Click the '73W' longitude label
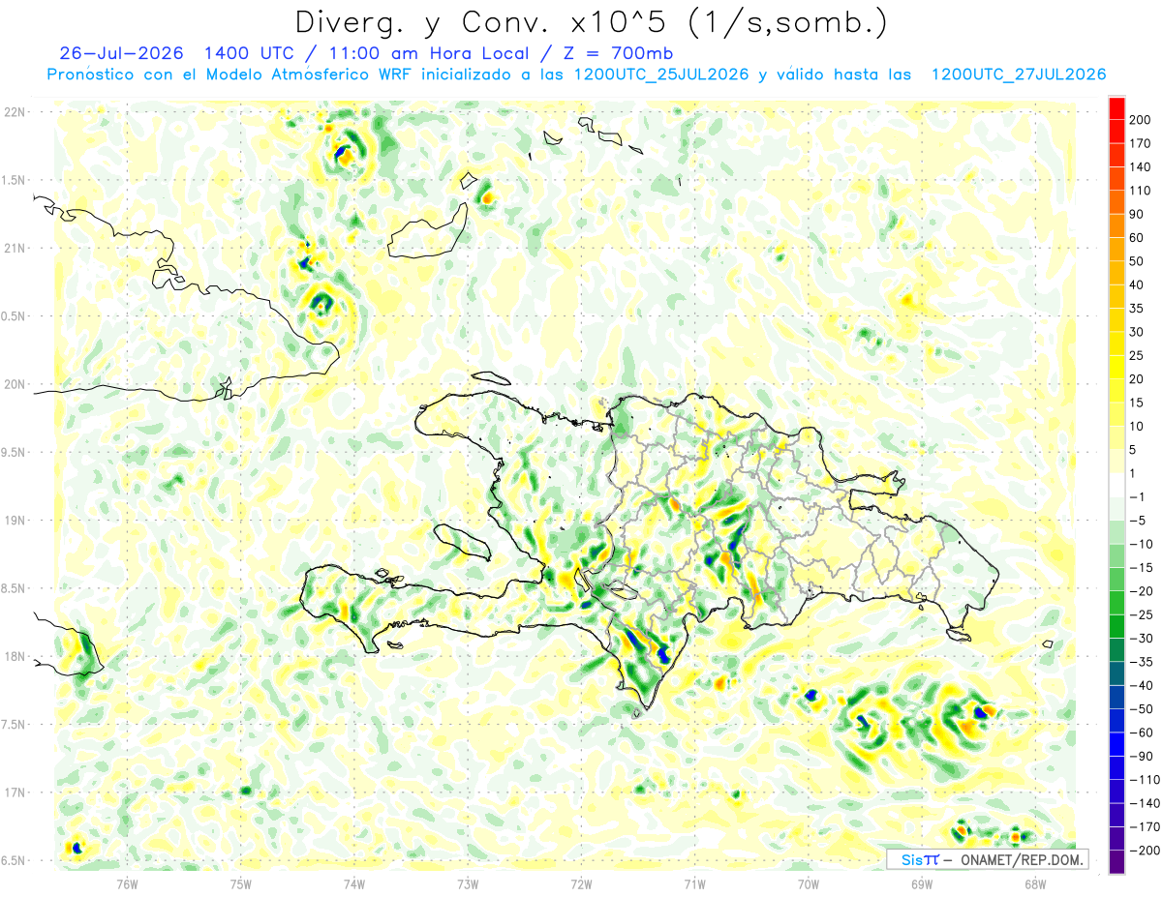Image resolution: width=1162 pixels, height=897 pixels. 468,882
